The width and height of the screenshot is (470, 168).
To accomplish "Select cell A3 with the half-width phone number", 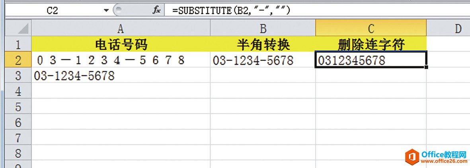I will click(121, 76).
